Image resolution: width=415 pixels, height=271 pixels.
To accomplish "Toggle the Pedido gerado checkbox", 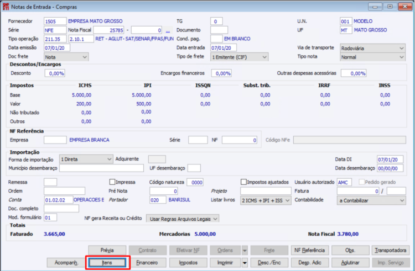I will (x=361, y=182).
